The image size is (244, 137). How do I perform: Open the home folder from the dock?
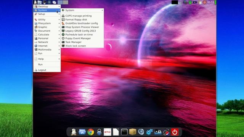82,132
